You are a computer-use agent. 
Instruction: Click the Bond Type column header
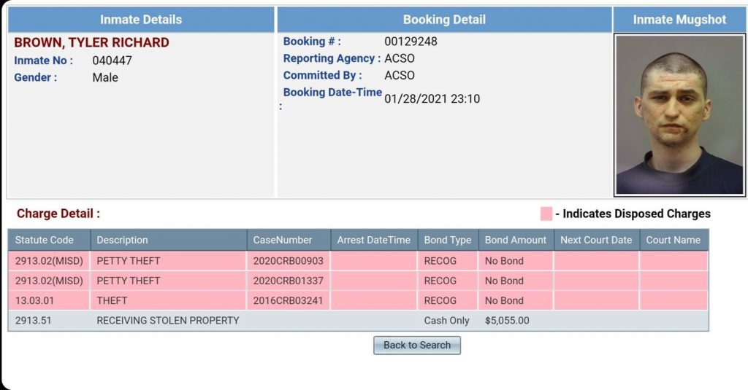(x=448, y=240)
